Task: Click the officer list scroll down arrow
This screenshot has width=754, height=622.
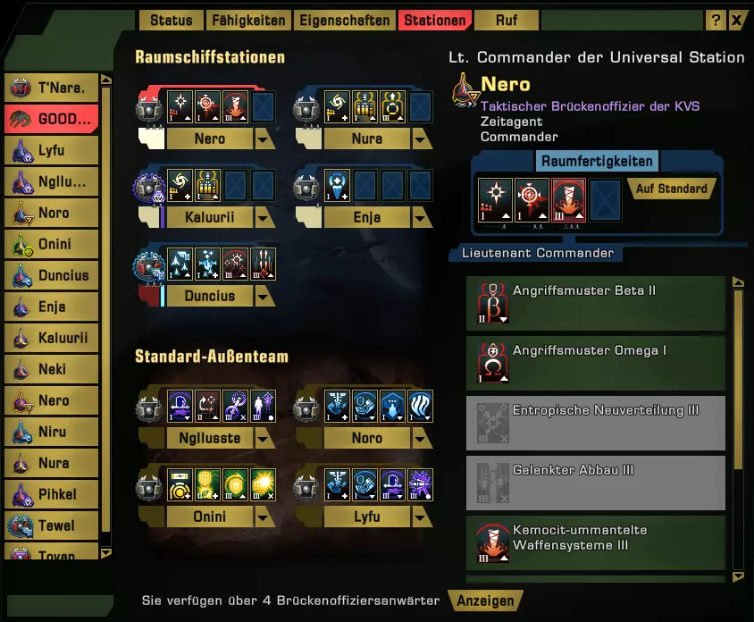Action: click(x=106, y=553)
